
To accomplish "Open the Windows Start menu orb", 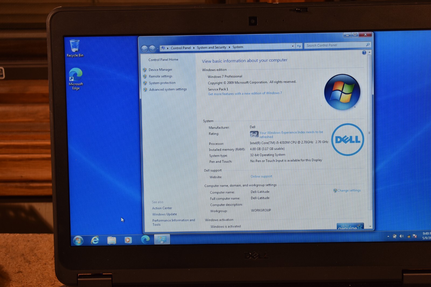I will coord(78,240).
